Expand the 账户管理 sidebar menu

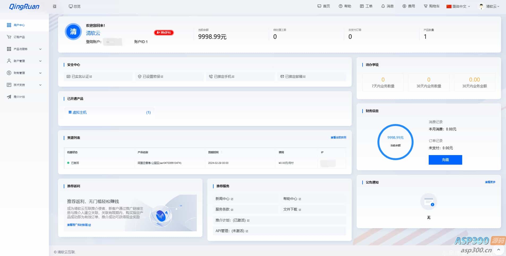24,61
